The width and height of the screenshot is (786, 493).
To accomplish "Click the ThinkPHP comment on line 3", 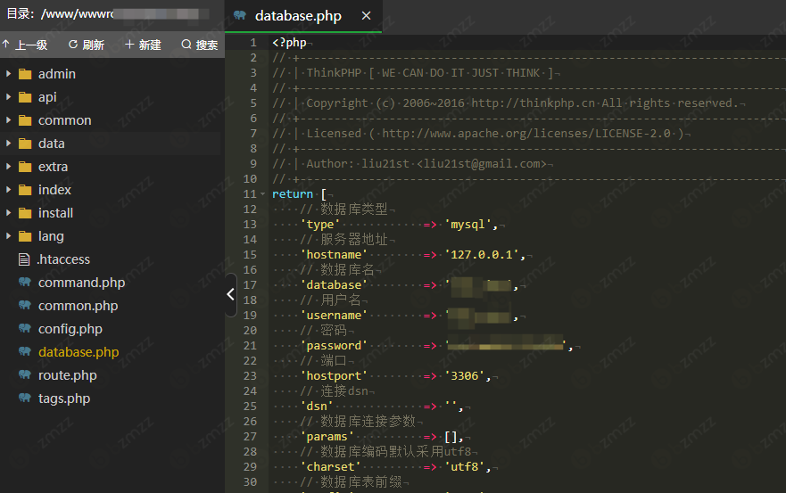I will [x=413, y=73].
